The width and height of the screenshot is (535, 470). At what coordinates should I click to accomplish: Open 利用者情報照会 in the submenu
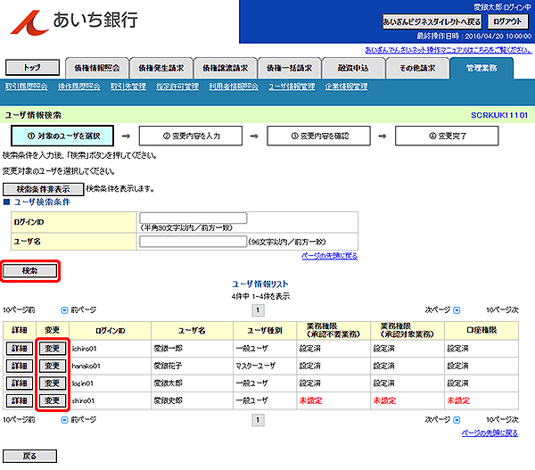pos(234,87)
